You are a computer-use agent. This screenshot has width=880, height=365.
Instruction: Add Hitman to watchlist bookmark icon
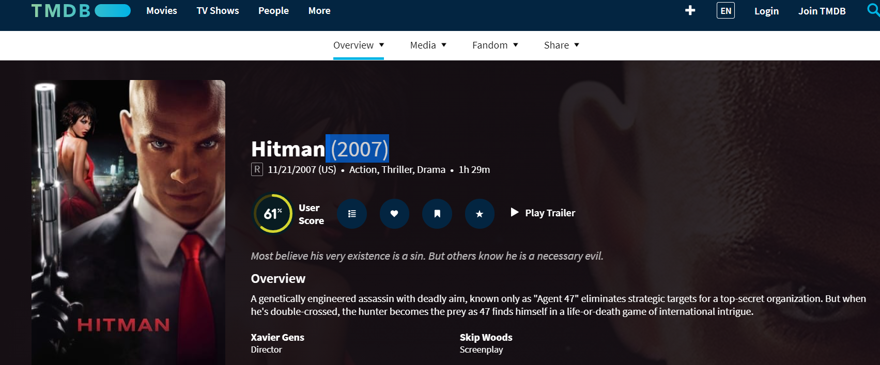(437, 214)
